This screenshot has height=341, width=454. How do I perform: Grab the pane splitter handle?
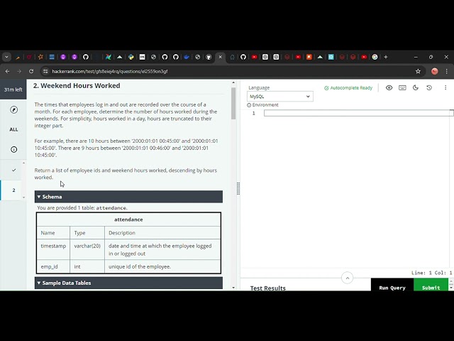(x=238, y=189)
